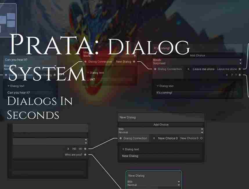249x189 pixels.
Task: Click the 'Hi!' choice output port
Action: [85, 149]
